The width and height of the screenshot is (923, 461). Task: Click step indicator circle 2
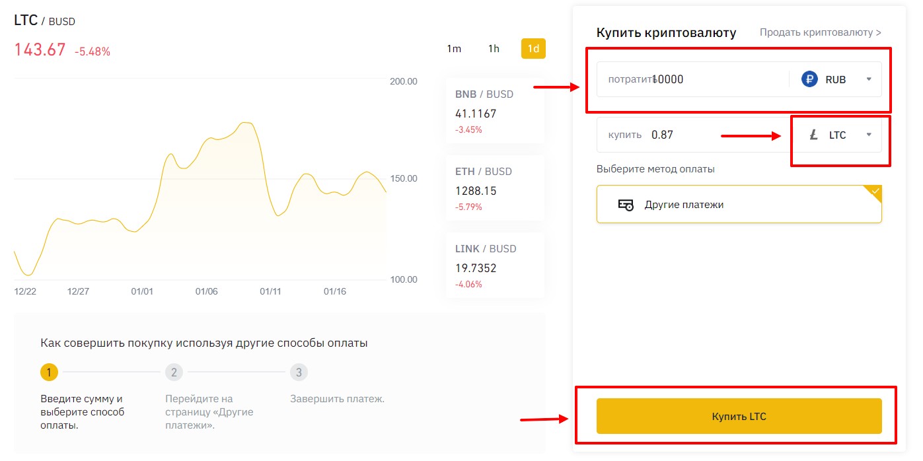click(x=174, y=372)
